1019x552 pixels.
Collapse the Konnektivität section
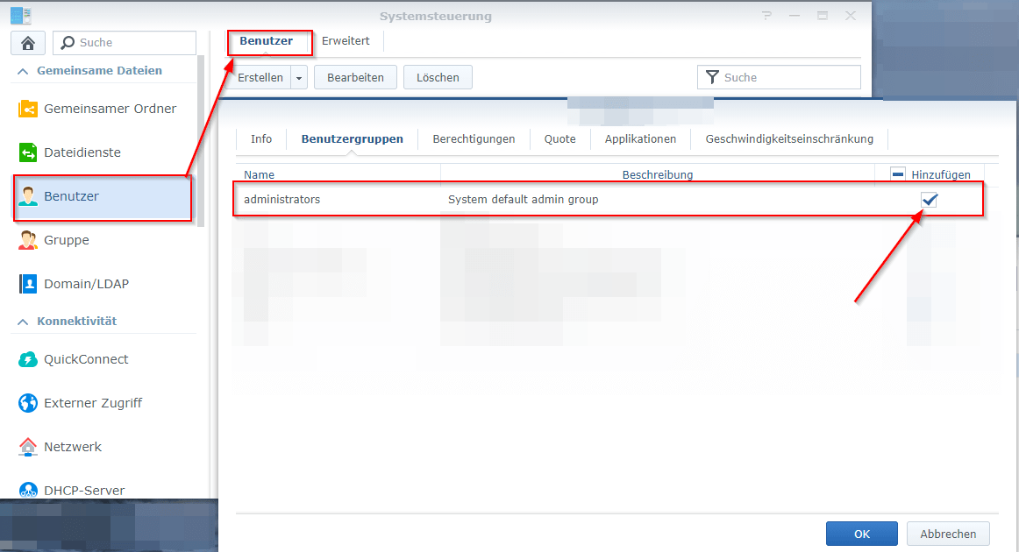click(23, 322)
